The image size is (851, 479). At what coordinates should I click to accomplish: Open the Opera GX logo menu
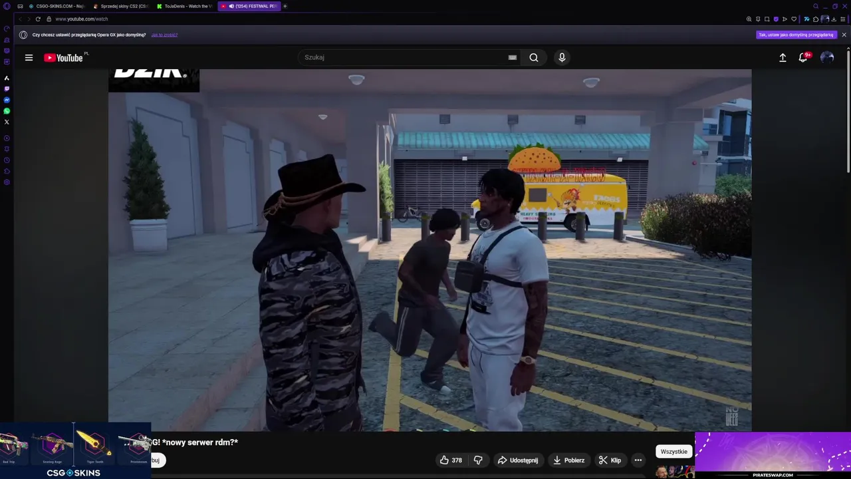7,6
